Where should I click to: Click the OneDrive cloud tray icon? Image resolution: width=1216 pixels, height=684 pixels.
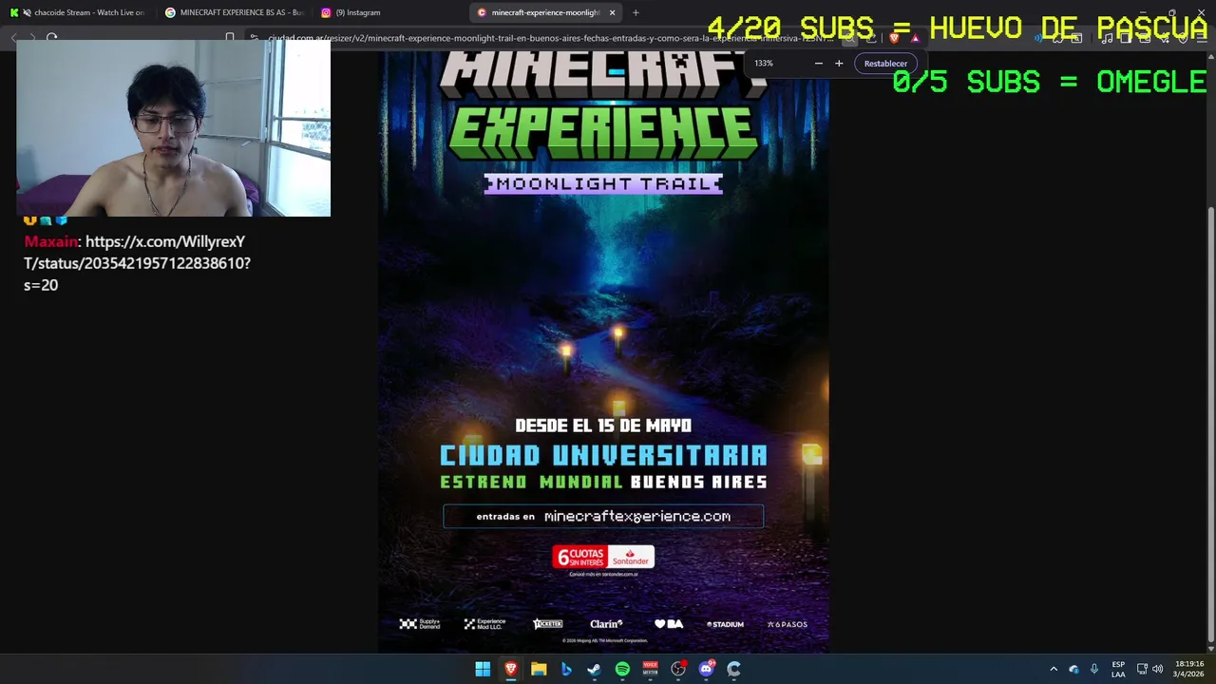pyautogui.click(x=1073, y=669)
